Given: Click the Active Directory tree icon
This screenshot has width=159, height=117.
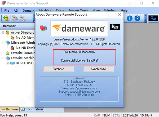Looking at the screenshot, I should coord(7,33).
